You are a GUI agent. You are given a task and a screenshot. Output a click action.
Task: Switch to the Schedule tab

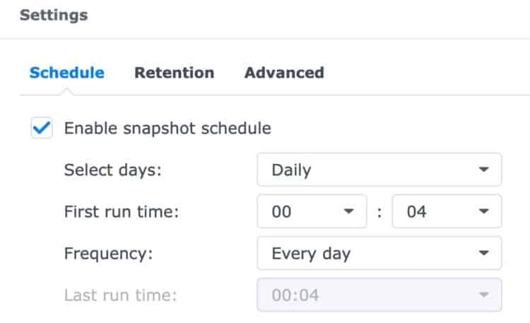point(66,72)
